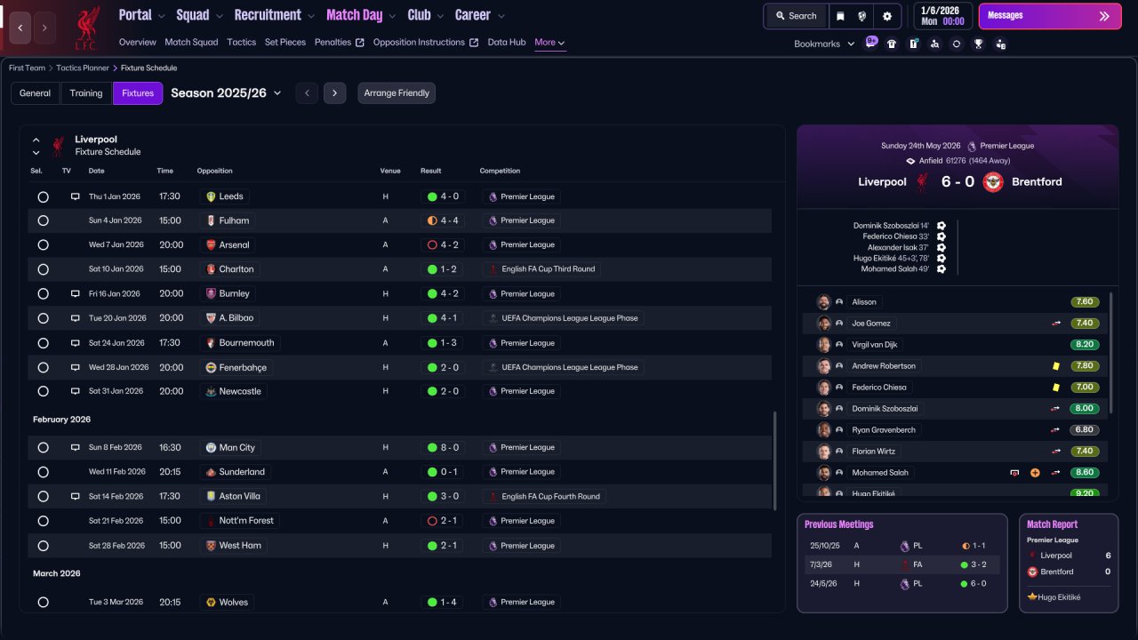Open the Data Hub submenu item
Screen dimensions: 1138x640
click(x=507, y=43)
